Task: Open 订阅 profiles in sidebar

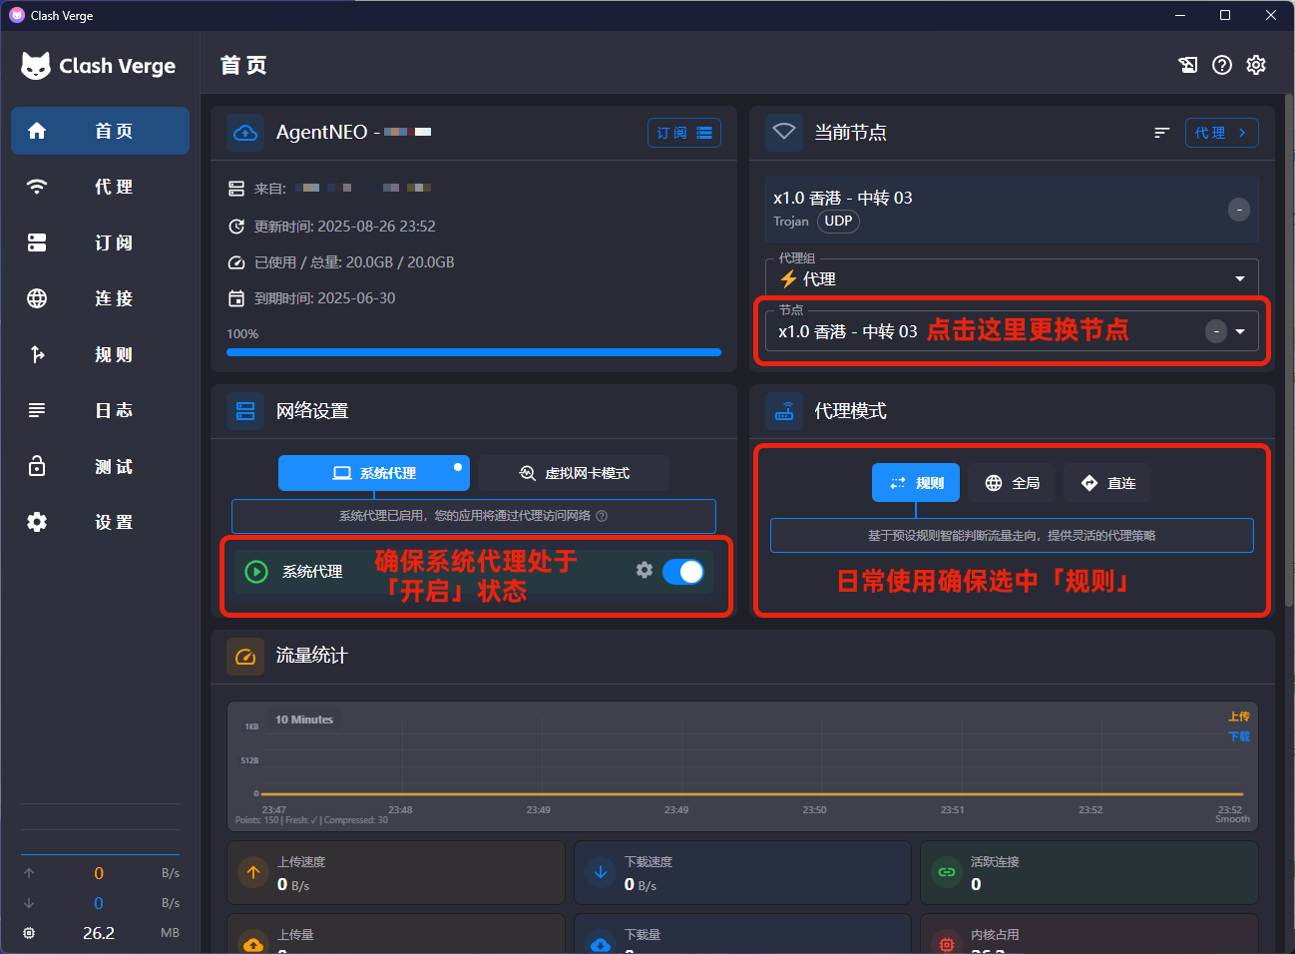Action: click(100, 242)
